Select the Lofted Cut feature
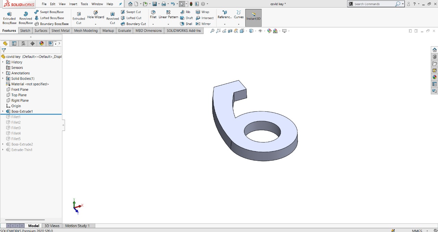This screenshot has height=232, width=438. [x=131, y=18]
